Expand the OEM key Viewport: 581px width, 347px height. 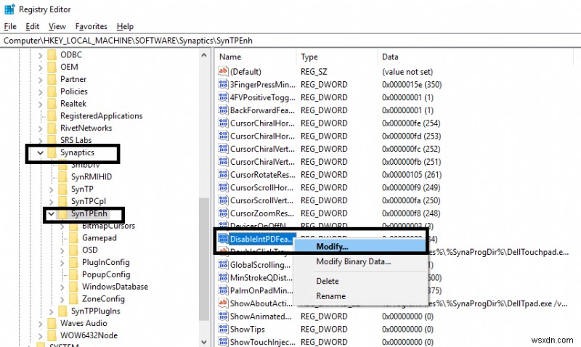[41, 68]
